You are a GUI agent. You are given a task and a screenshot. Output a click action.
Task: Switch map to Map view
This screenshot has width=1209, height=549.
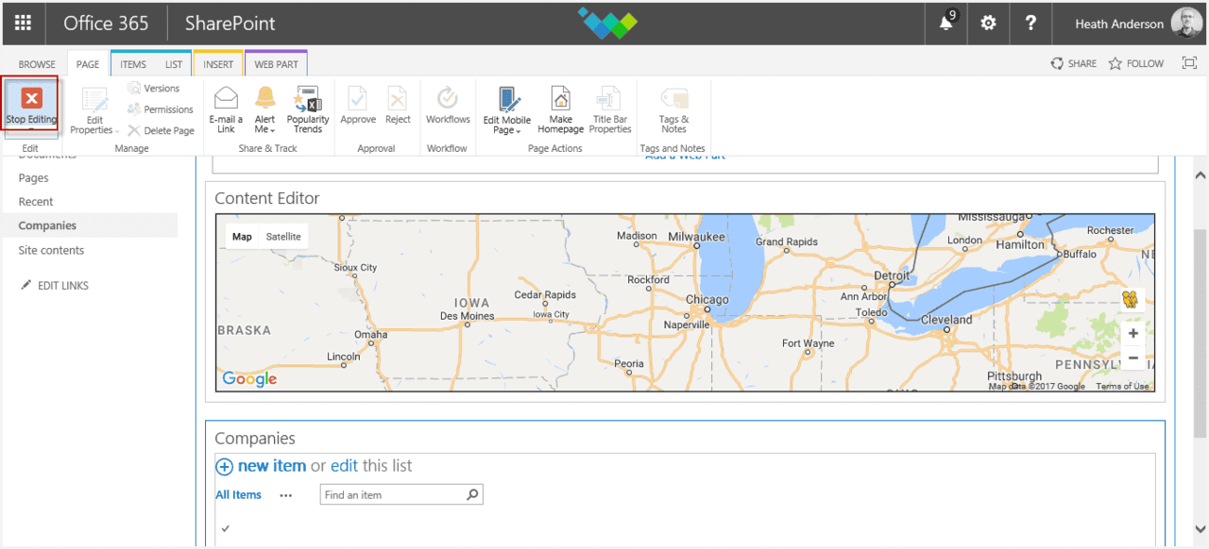(x=243, y=236)
